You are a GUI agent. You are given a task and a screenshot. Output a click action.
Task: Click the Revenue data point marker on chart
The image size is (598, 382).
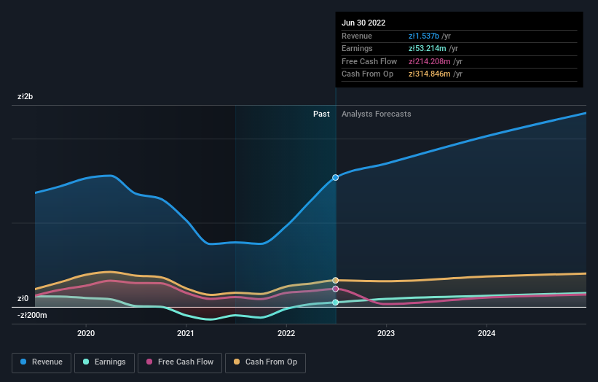(335, 177)
